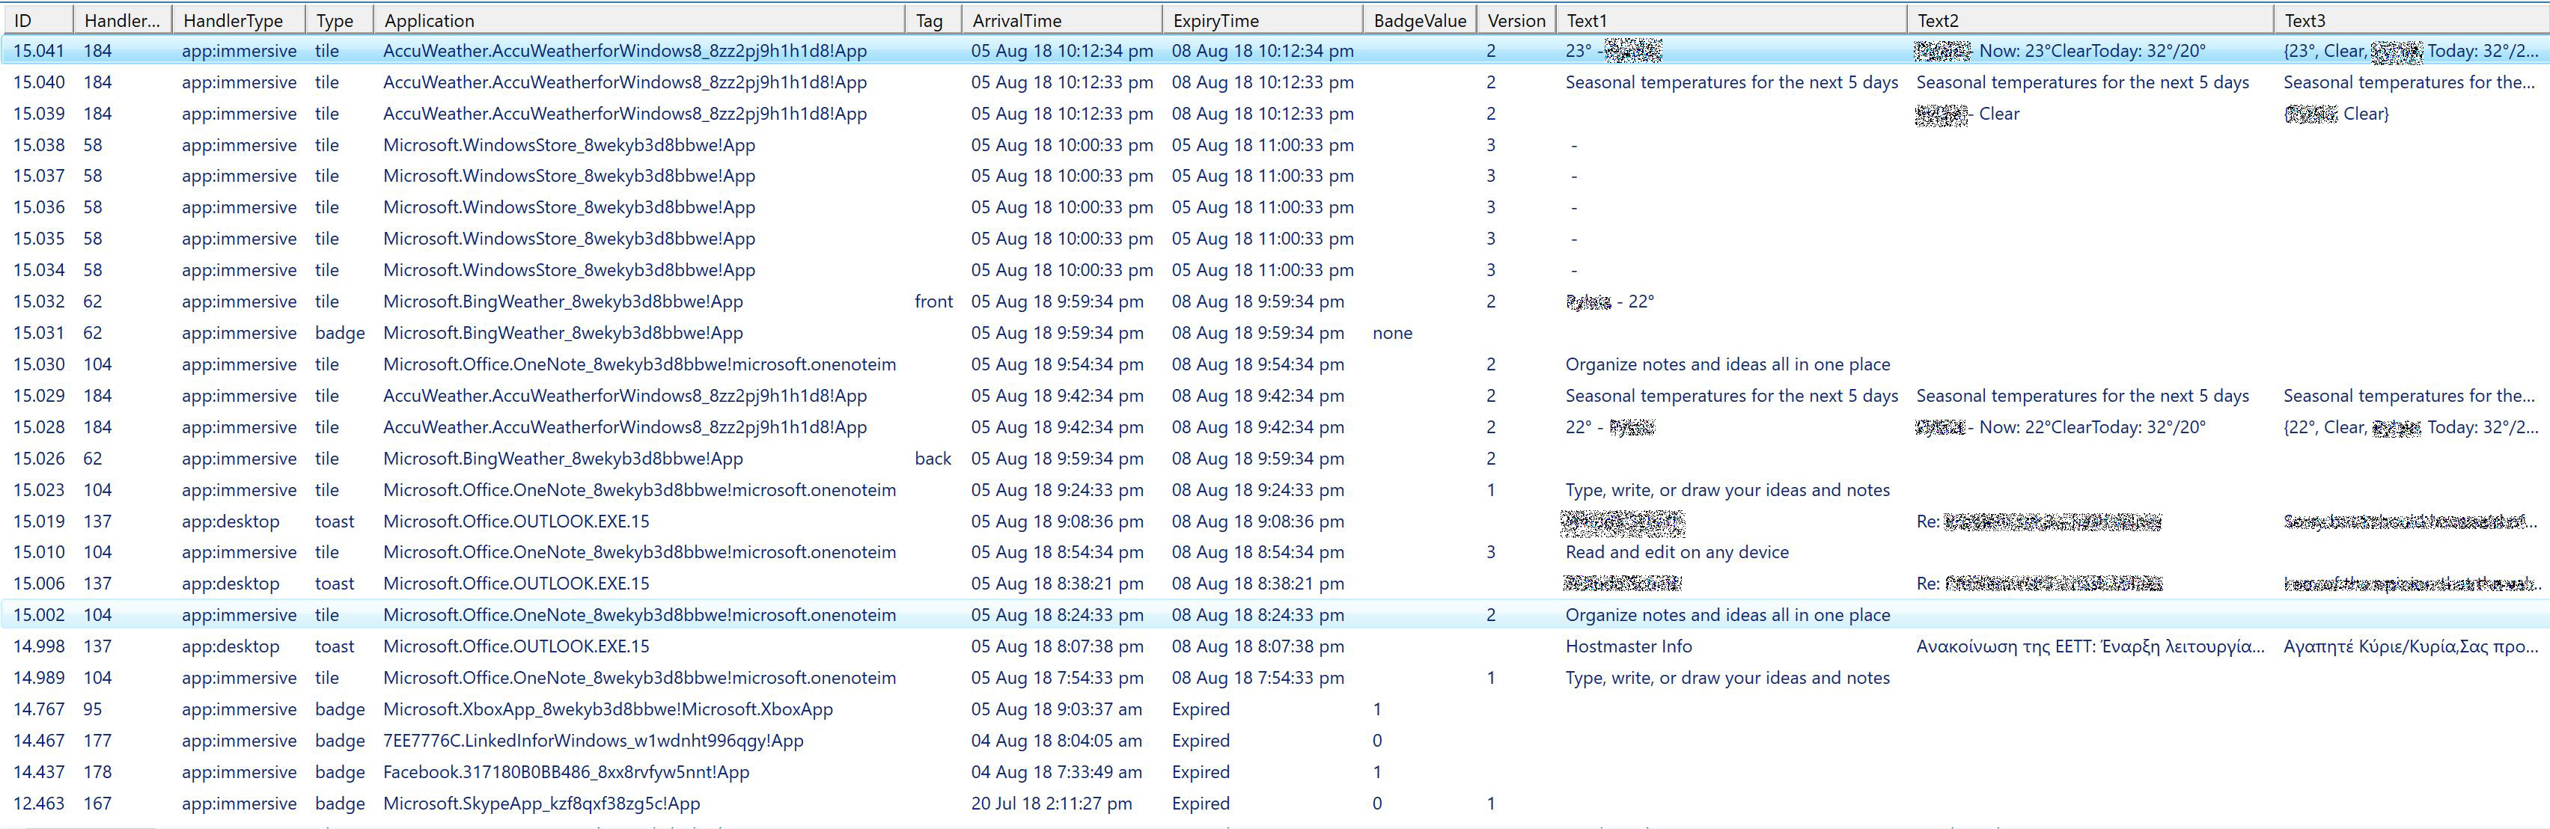The image size is (2550, 829).
Task: Select the BingWeather row tagged front
Action: point(562,302)
